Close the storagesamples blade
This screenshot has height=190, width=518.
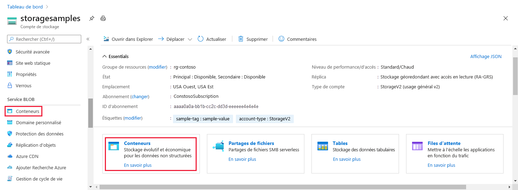tap(506, 18)
